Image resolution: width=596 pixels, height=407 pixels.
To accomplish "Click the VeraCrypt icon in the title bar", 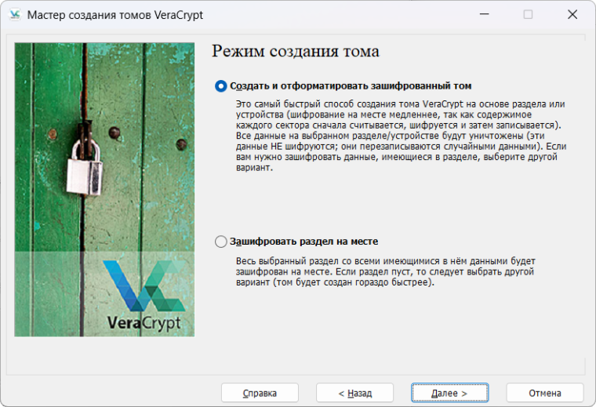I will point(14,15).
